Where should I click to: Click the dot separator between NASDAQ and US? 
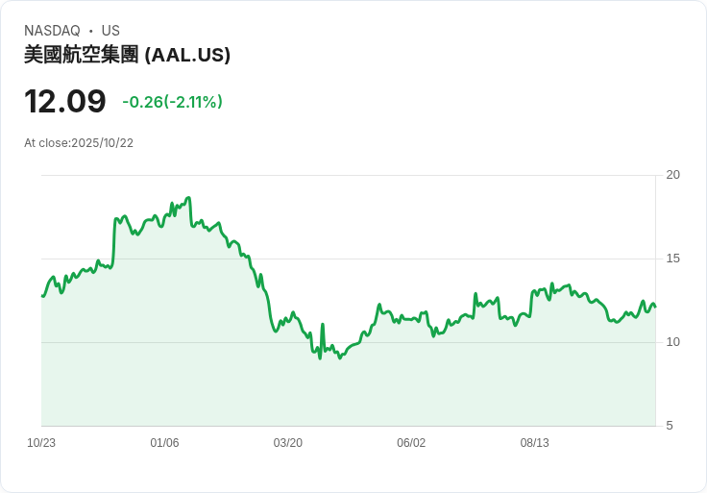(90, 31)
